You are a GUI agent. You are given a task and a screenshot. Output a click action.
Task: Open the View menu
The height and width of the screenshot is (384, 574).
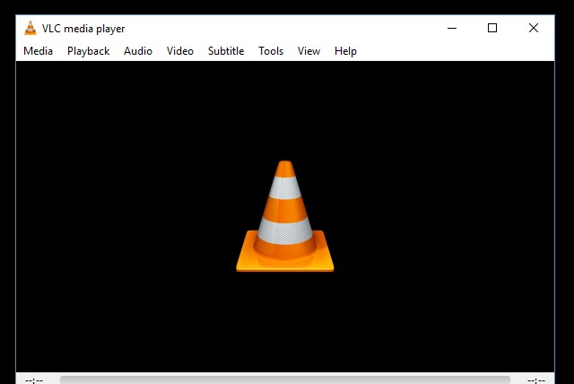(309, 51)
